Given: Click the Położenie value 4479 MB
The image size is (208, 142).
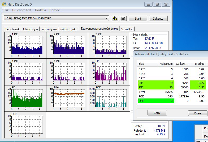Looking at the screenshot, I should pyautogui.click(x=159, y=131).
